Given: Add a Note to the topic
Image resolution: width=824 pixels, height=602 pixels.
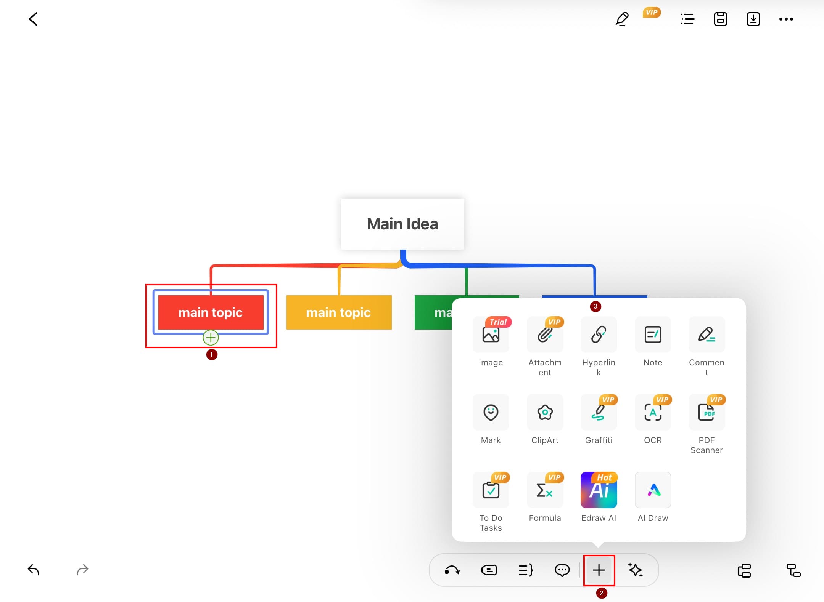Looking at the screenshot, I should click(x=653, y=335).
